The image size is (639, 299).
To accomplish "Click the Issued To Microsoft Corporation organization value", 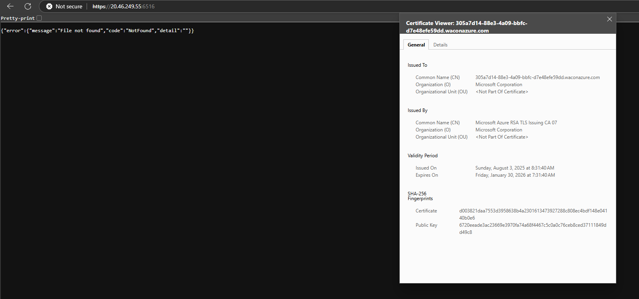I will pos(499,85).
